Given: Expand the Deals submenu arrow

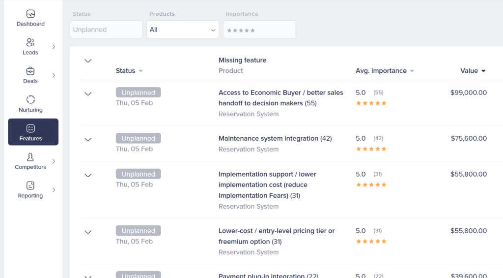Looking at the screenshot, I should click(54, 75).
